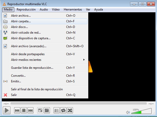Click the broadcast icon beside Emitir
Viewport: 157px width, 117px height.
[5, 81]
